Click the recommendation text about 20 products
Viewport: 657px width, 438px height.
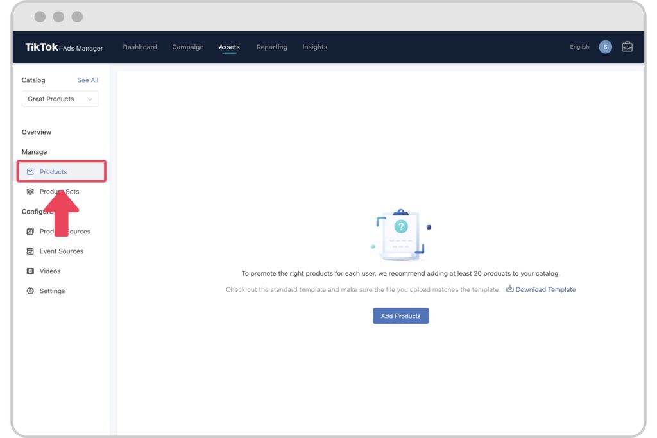click(x=400, y=273)
